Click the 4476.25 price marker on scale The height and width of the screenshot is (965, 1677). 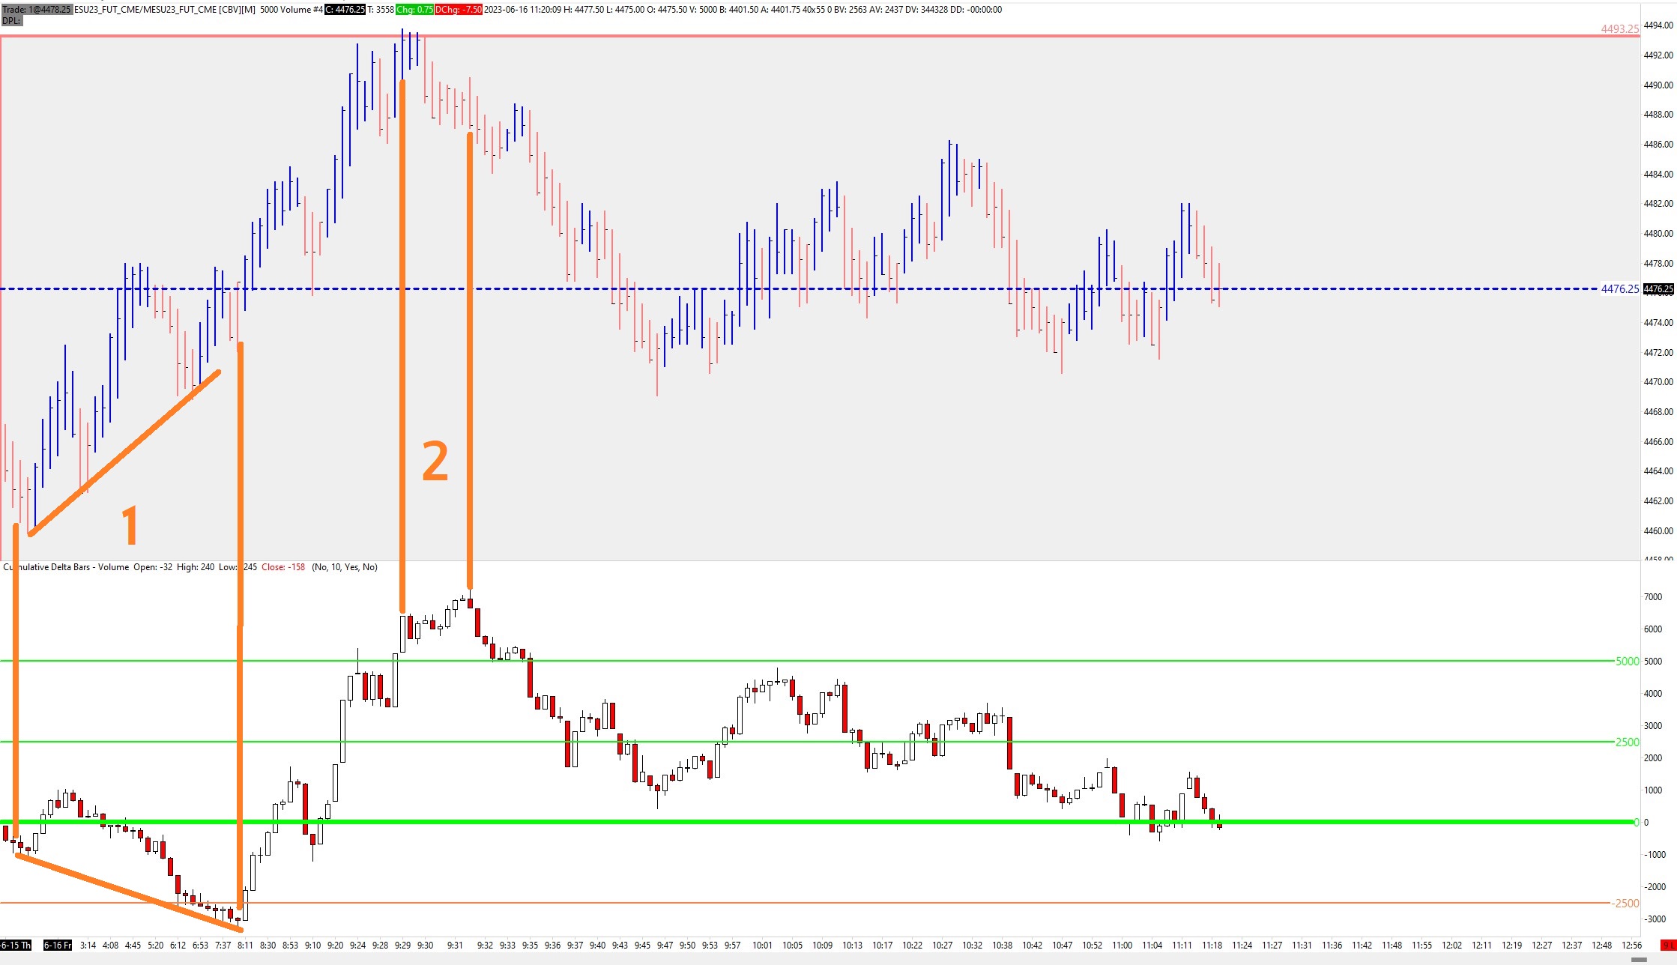point(1658,289)
